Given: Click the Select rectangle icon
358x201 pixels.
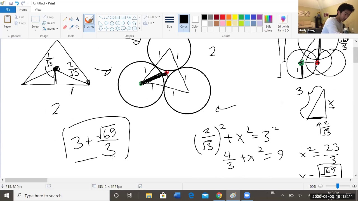Looking at the screenshot, I should point(35,19).
